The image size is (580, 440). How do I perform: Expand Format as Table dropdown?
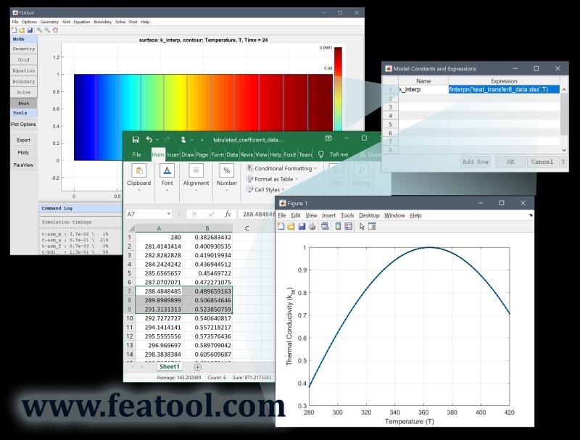tap(297, 179)
